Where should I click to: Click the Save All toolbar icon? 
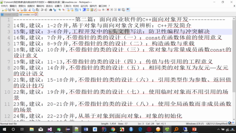13,10
